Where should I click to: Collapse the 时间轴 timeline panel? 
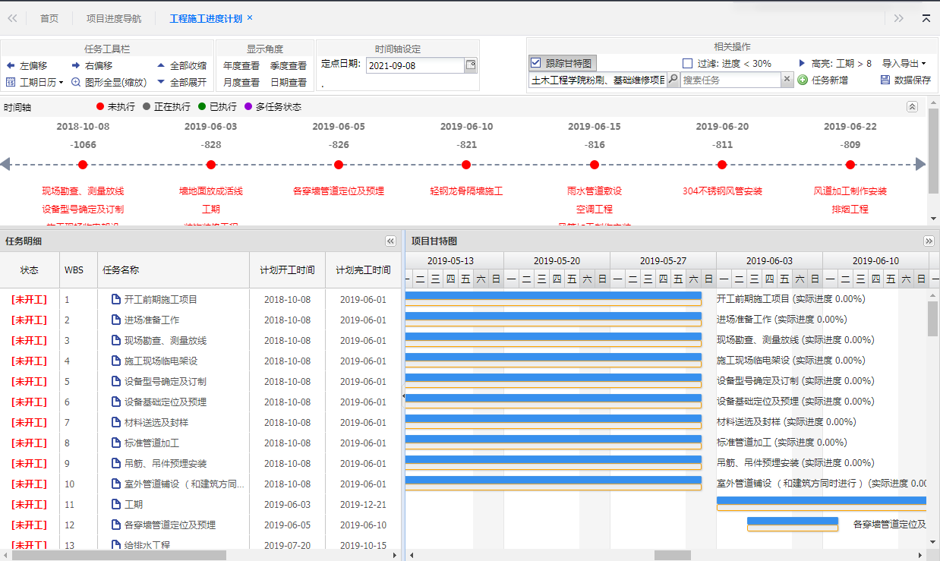(912, 107)
